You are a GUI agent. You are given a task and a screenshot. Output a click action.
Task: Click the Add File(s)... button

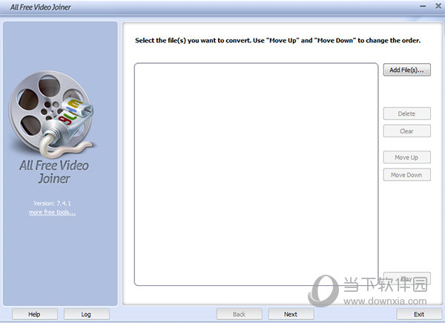406,70
